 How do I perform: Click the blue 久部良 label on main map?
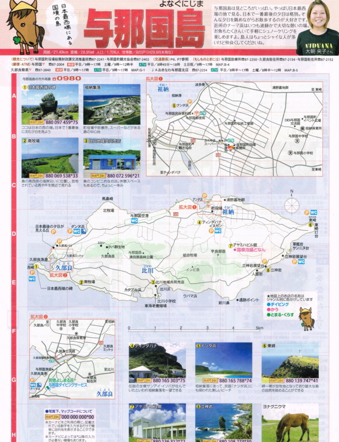(x=64, y=267)
